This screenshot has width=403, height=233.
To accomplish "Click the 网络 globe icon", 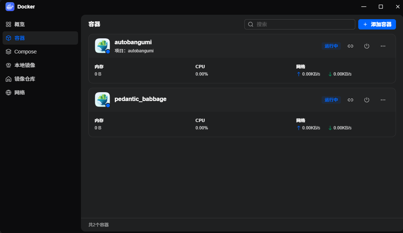I will (x=9, y=93).
